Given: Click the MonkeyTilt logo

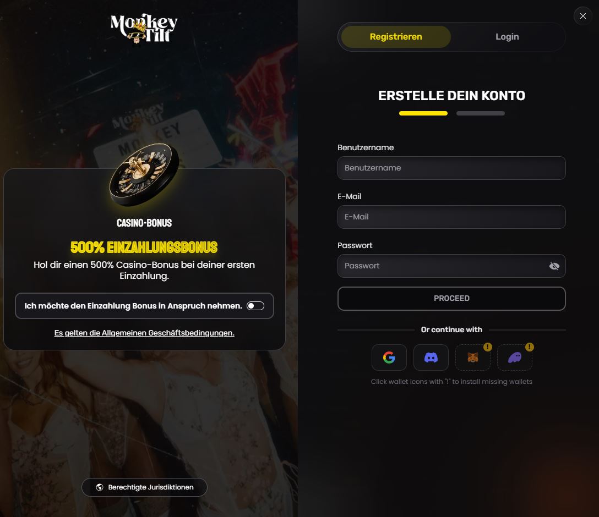Looking at the screenshot, I should [x=144, y=29].
